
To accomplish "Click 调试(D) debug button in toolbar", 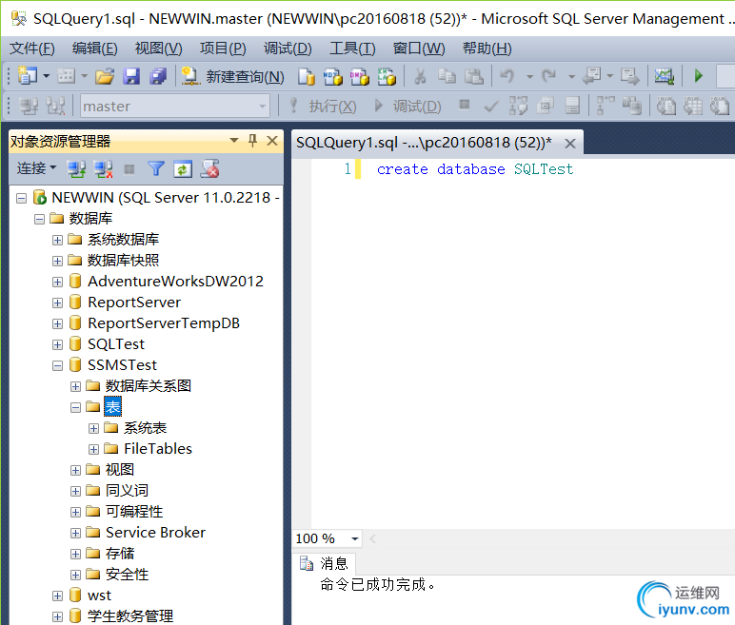I will coord(407,107).
